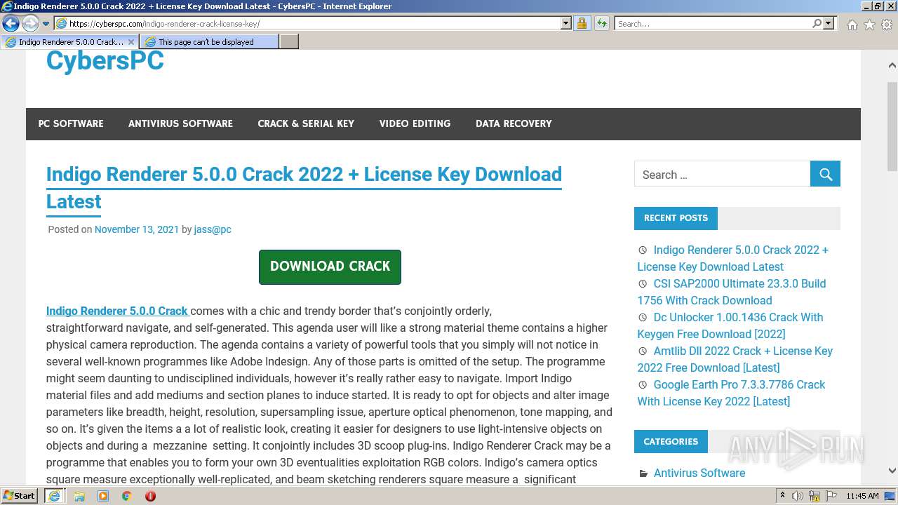
Task: Open the CybersPC site title link
Action: 105,60
